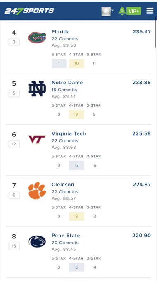
Task: Click the page scrollbar thumb
Action: pos(155,32)
